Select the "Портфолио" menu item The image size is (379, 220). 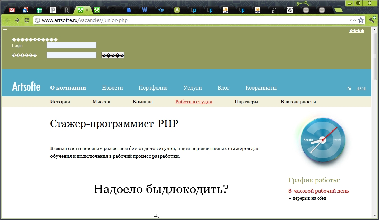pyautogui.click(x=153, y=87)
